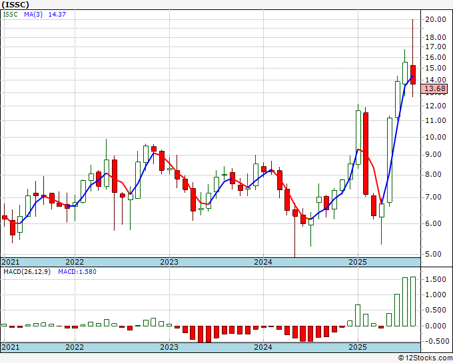Viewport: 453px width, 363px height.
Task: Click the 17.00 price axis label
Action: pos(436,47)
